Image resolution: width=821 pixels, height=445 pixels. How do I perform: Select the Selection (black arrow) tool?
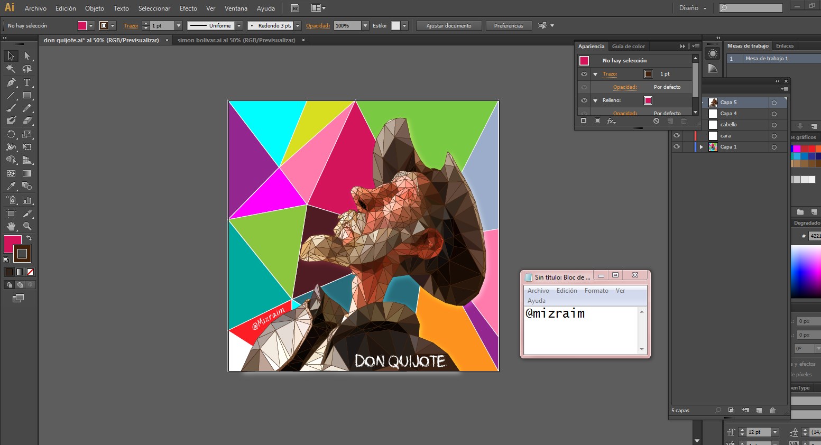11,56
